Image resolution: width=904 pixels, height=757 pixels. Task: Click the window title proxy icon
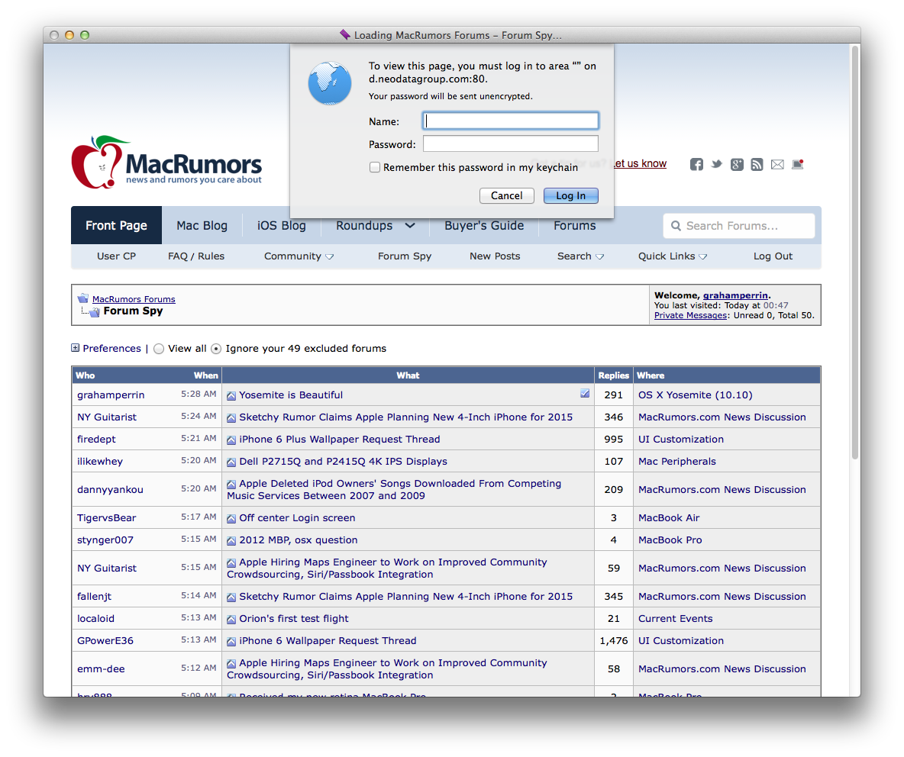(x=345, y=34)
